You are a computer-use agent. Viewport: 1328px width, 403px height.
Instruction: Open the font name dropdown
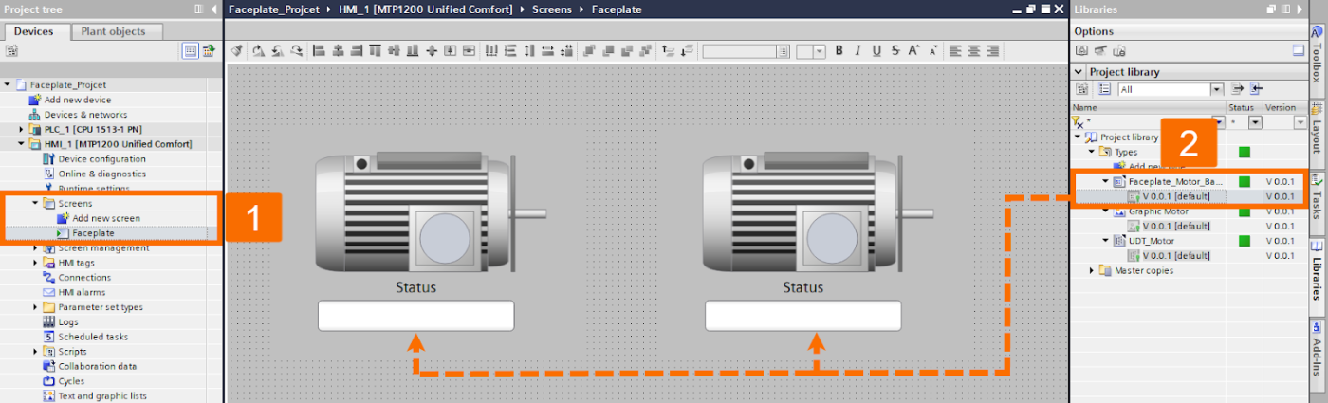click(x=744, y=51)
